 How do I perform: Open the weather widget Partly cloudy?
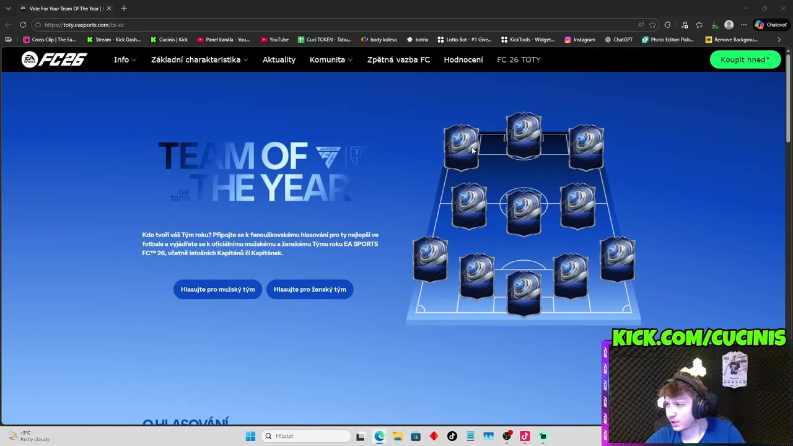(28, 436)
